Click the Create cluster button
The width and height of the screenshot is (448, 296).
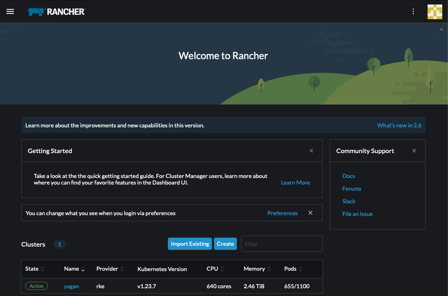click(225, 244)
